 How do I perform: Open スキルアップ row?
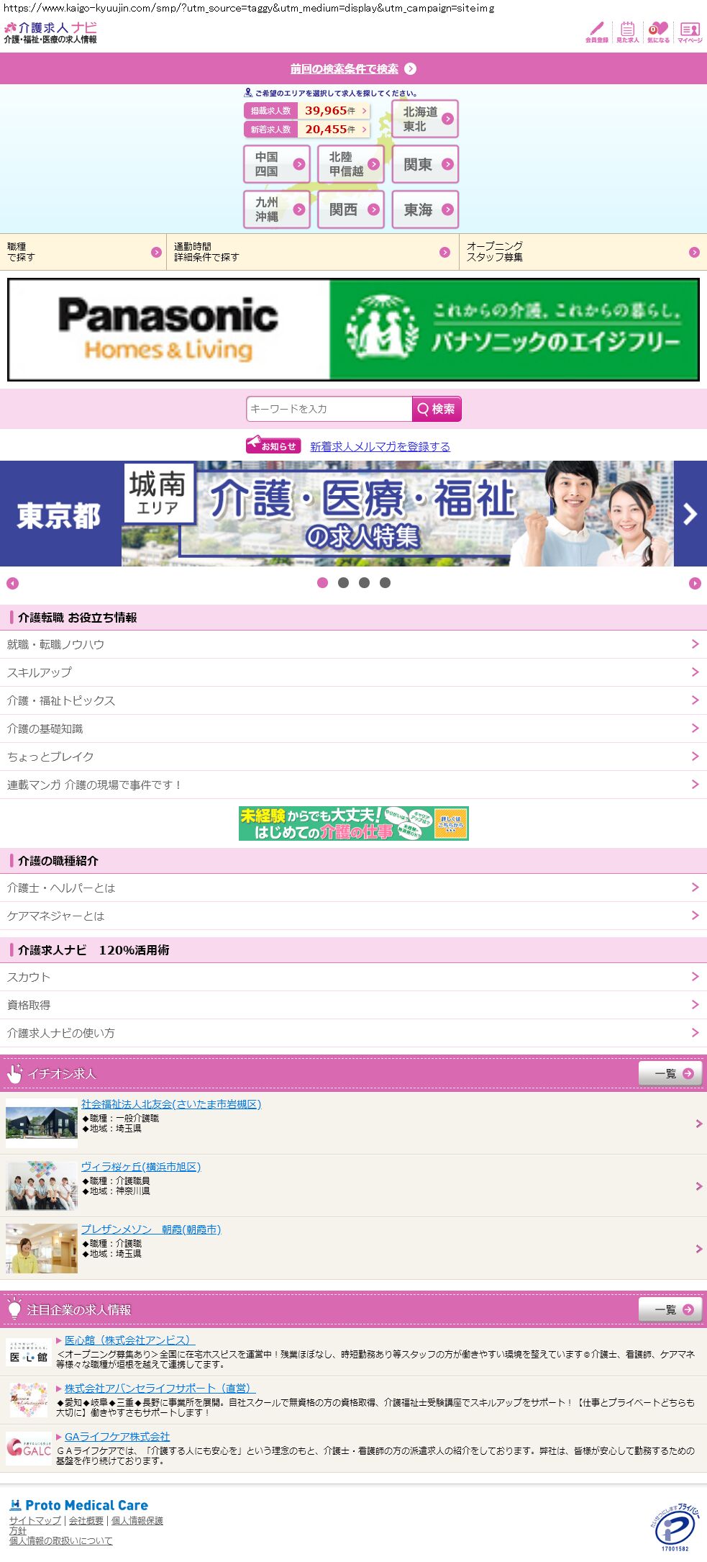[x=353, y=672]
